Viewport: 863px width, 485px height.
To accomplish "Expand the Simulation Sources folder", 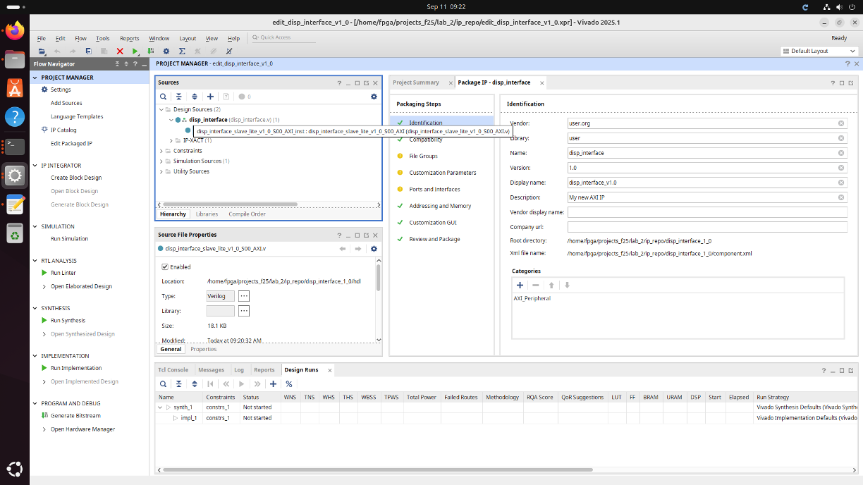I will pyautogui.click(x=161, y=161).
